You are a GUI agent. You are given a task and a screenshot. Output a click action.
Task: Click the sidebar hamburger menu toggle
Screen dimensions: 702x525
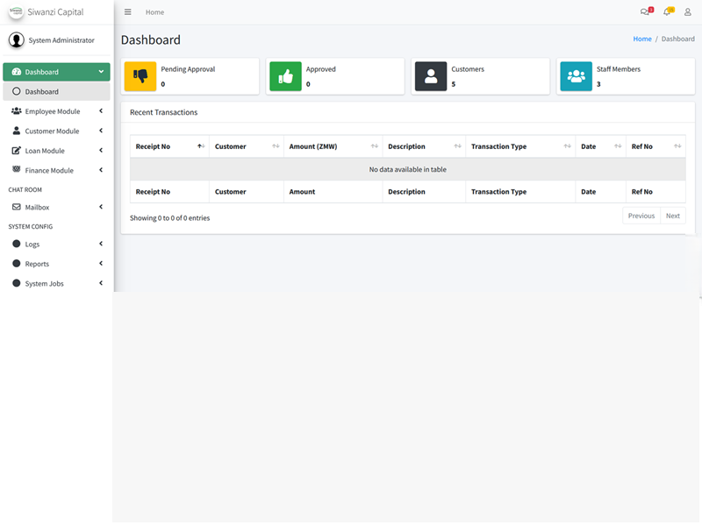[127, 12]
